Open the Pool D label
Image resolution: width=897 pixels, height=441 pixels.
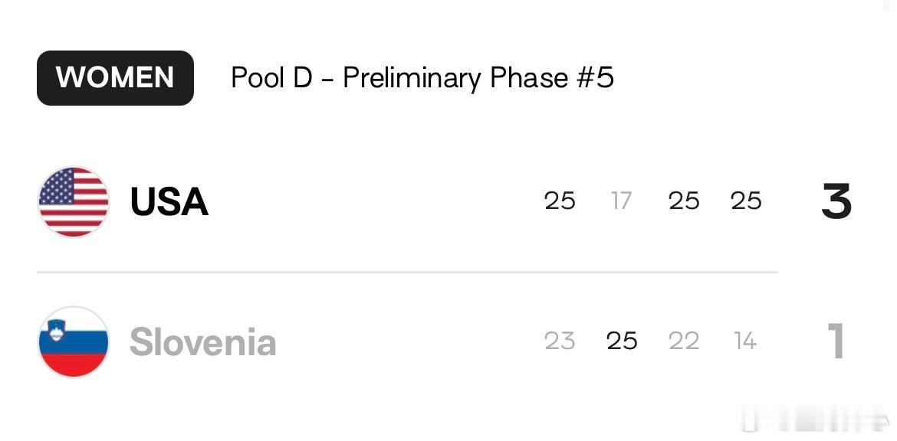coord(271,77)
